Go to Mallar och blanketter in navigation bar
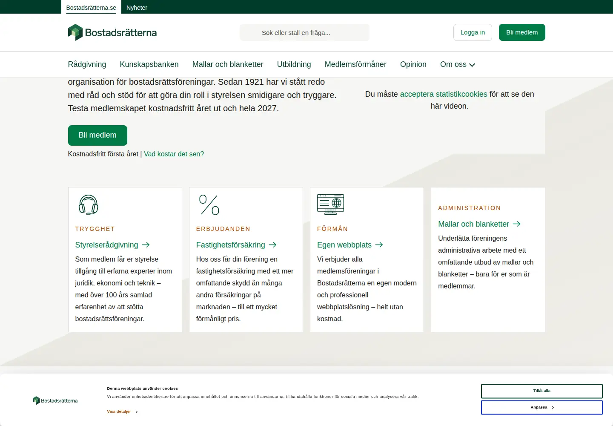This screenshot has width=613, height=426. 228,64
